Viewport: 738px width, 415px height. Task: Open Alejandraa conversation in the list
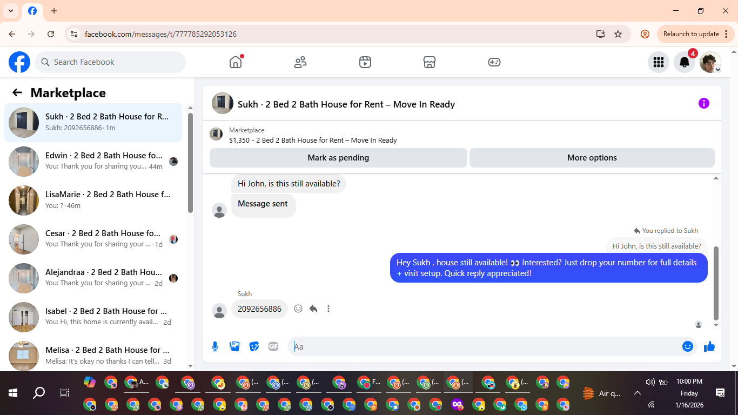tap(93, 278)
